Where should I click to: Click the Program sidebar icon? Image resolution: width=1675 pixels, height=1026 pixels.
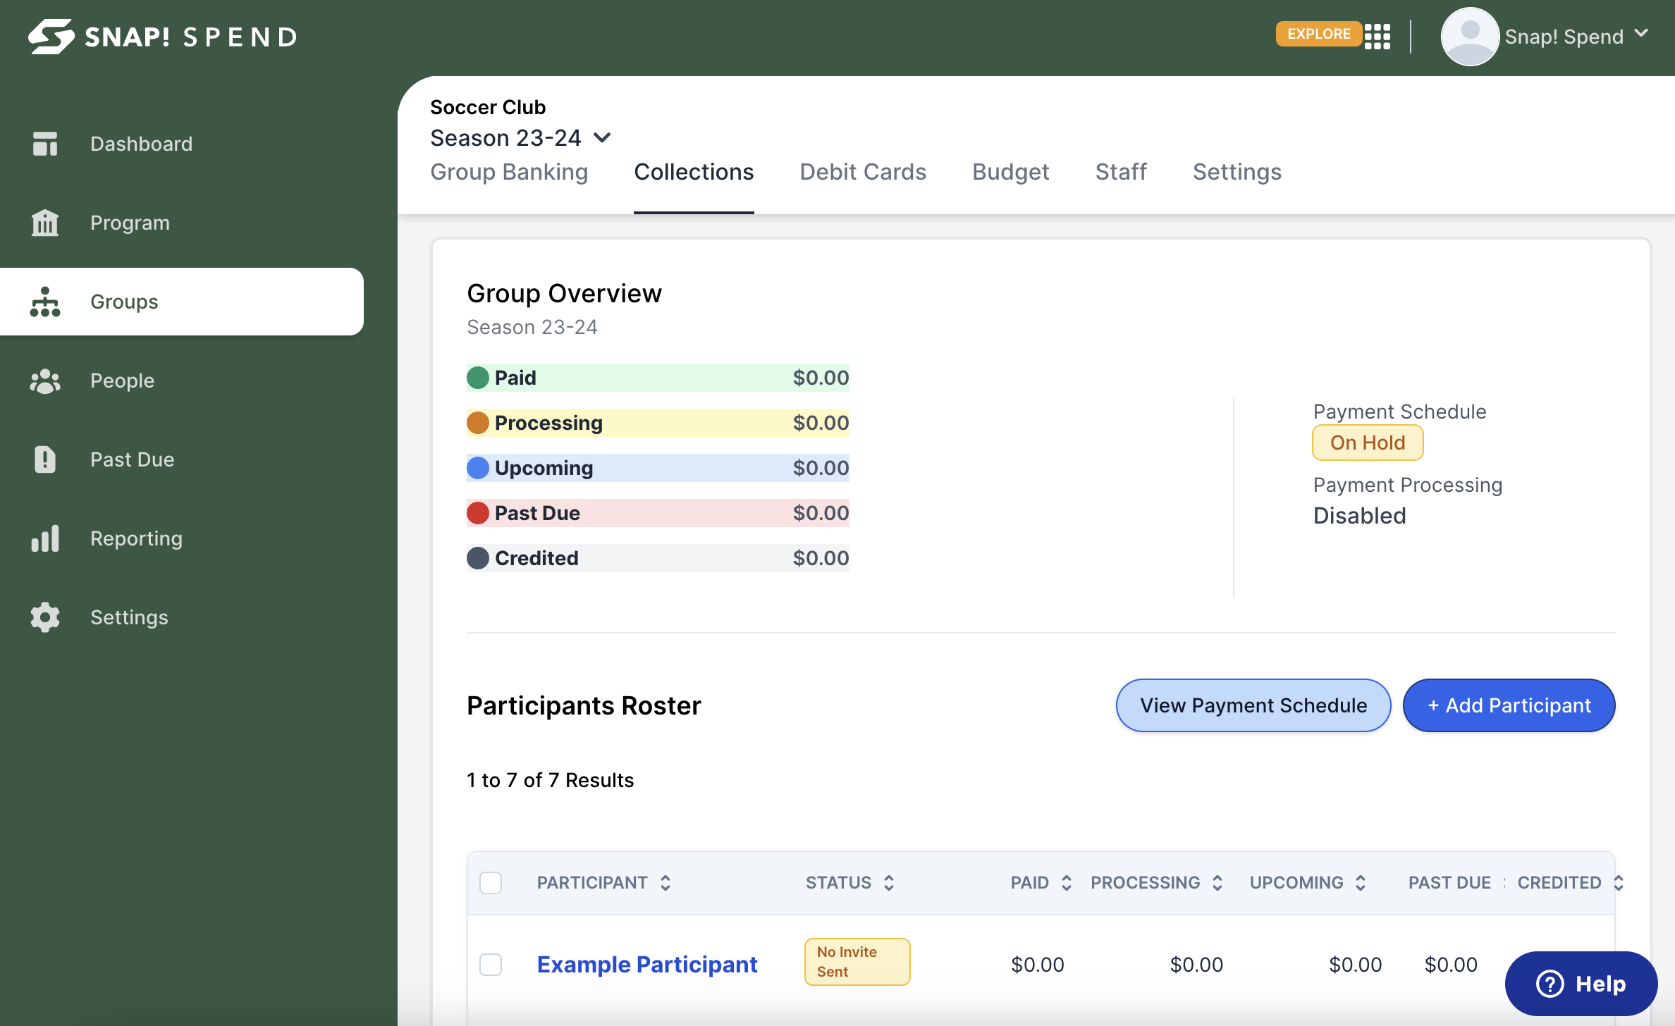(43, 223)
